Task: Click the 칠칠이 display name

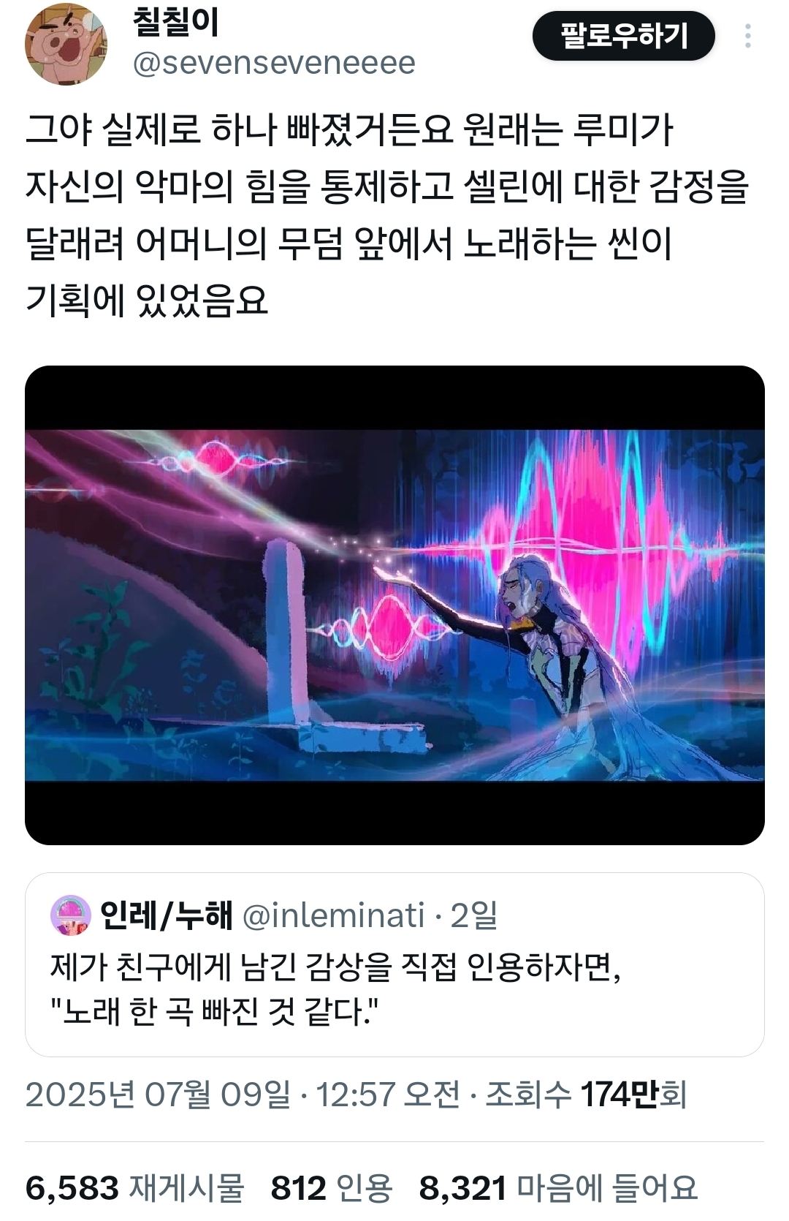Action: point(175,23)
